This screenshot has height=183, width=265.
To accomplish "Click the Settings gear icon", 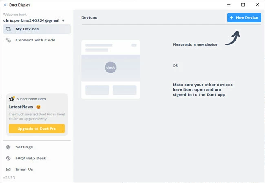I will click(x=8, y=147).
